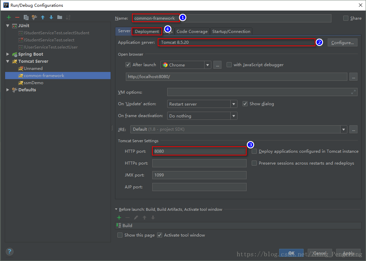The height and width of the screenshot is (261, 366).
Task: Open On frame deactivation dropdown
Action: tap(233, 116)
